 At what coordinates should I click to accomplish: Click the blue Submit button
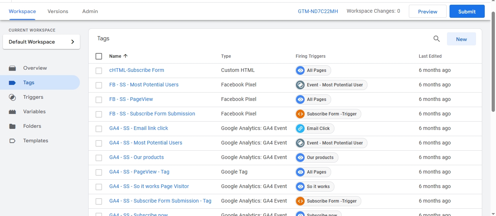[x=467, y=11]
